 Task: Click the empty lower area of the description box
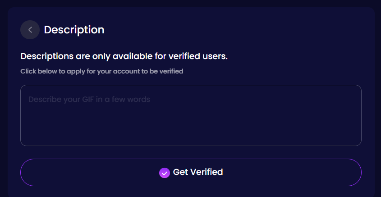(x=191, y=133)
